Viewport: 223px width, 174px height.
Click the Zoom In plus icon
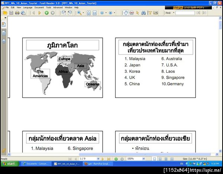pos(110,13)
